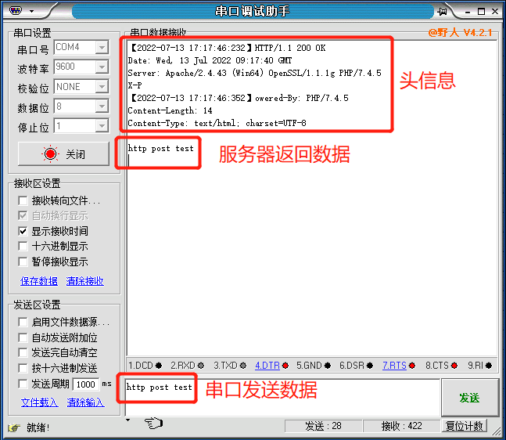Click the 关闭 serial port button

coord(63,153)
